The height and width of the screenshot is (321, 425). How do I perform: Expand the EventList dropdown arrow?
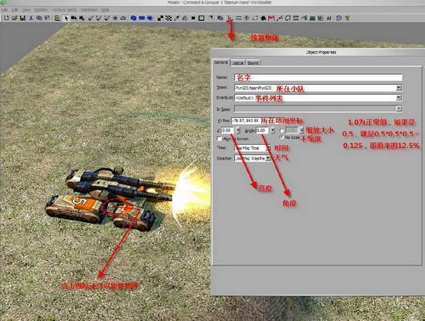coord(399,98)
